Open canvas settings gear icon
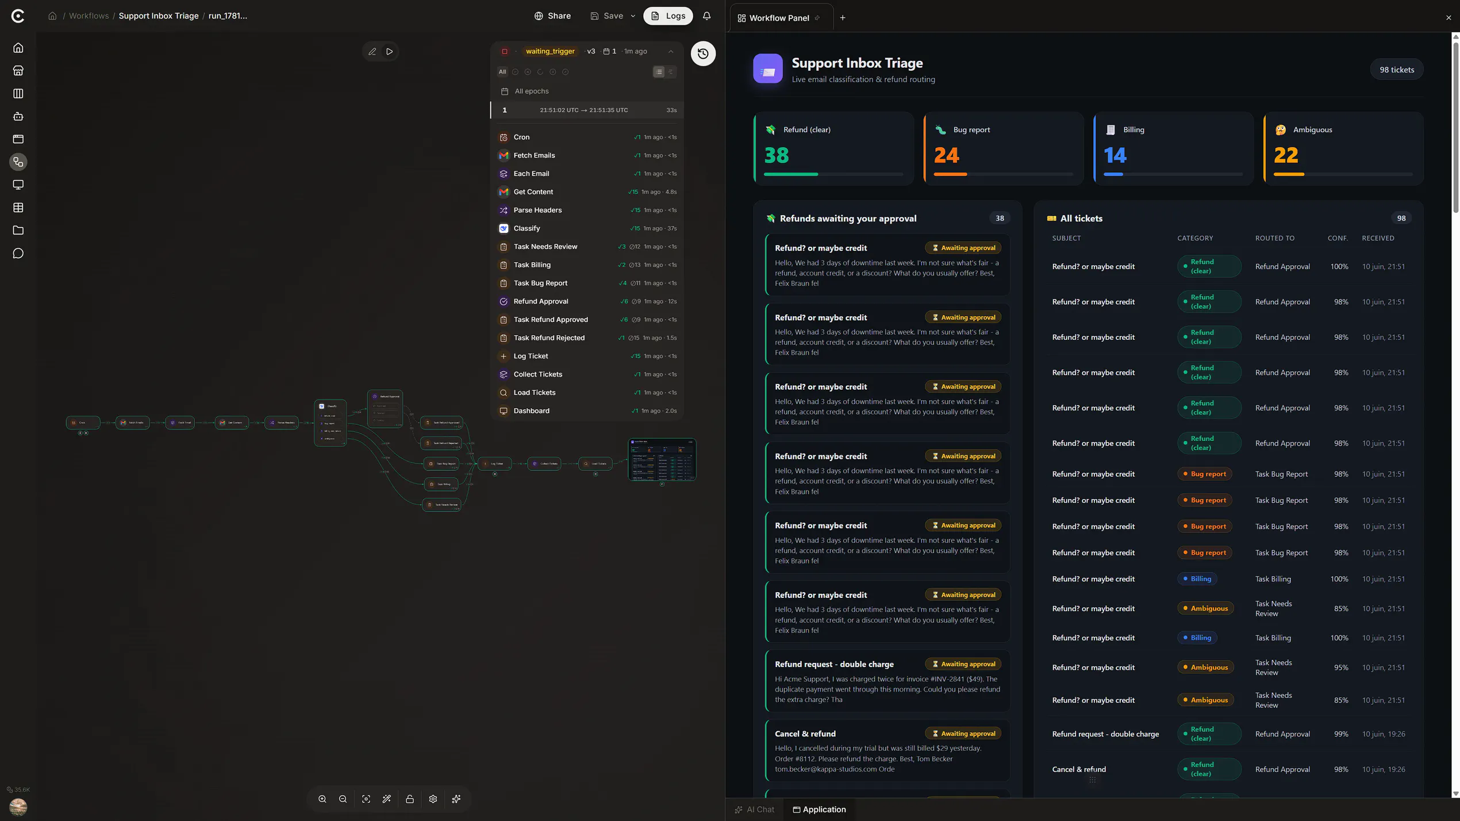 (433, 799)
